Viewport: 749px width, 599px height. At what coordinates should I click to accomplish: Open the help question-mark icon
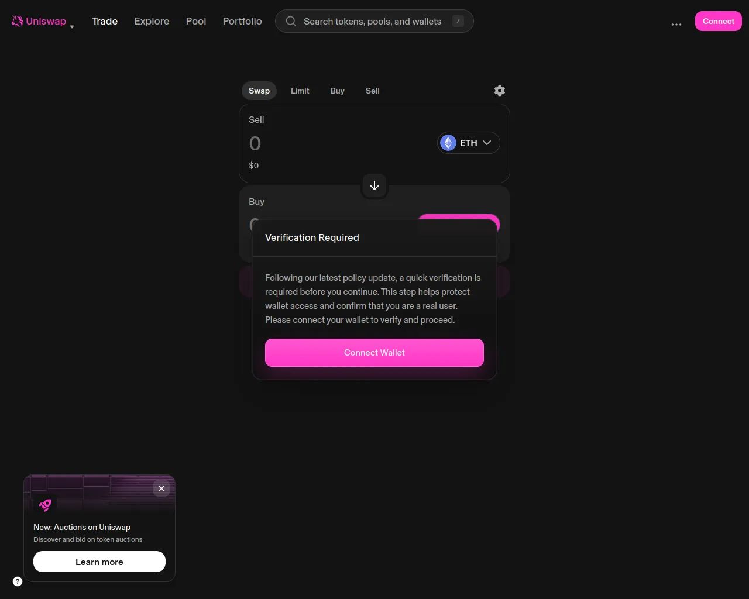click(18, 581)
